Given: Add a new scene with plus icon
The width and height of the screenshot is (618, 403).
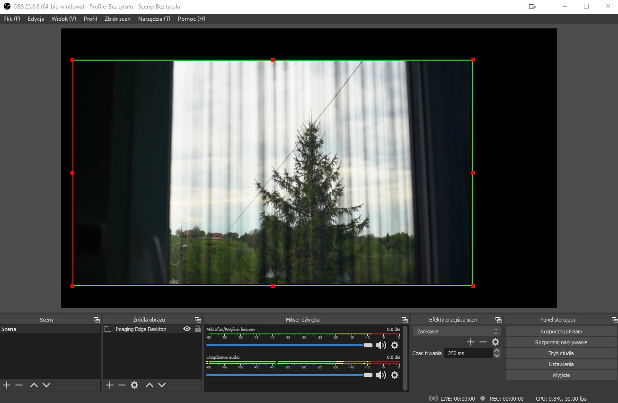Looking at the screenshot, I should (7, 385).
